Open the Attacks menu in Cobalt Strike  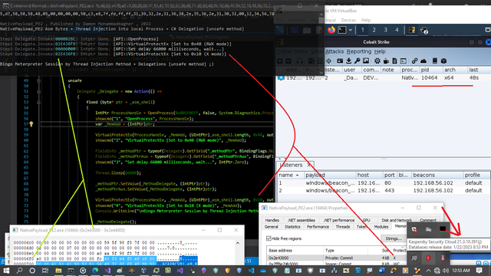tap(334, 51)
